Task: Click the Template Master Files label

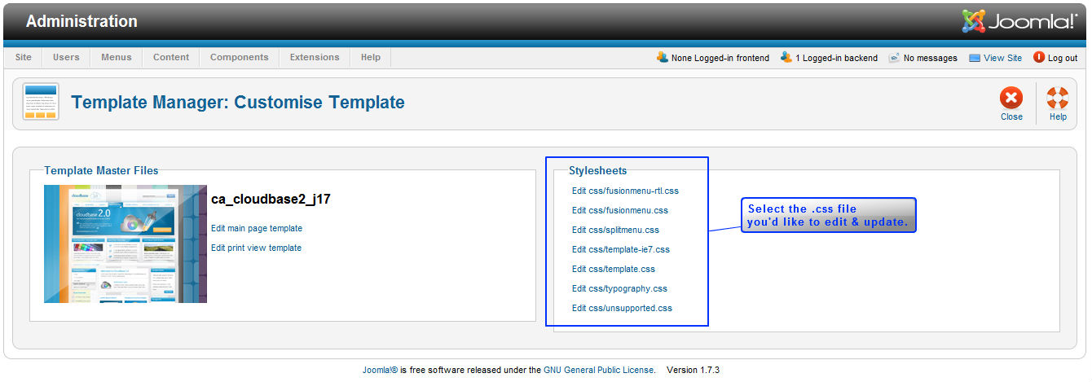Action: pyautogui.click(x=101, y=170)
